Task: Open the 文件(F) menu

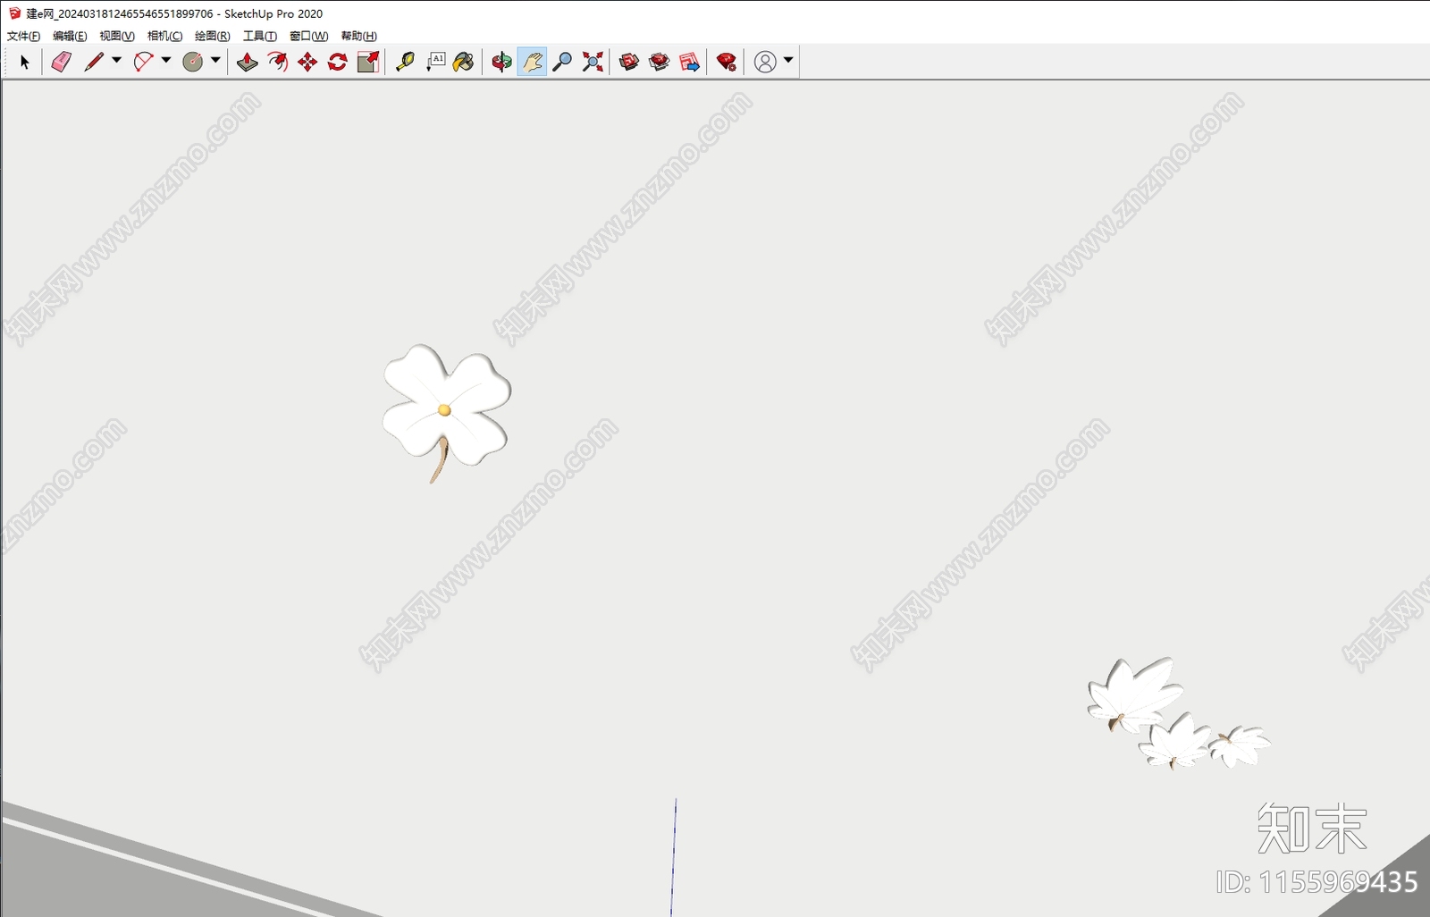Action: 23,36
